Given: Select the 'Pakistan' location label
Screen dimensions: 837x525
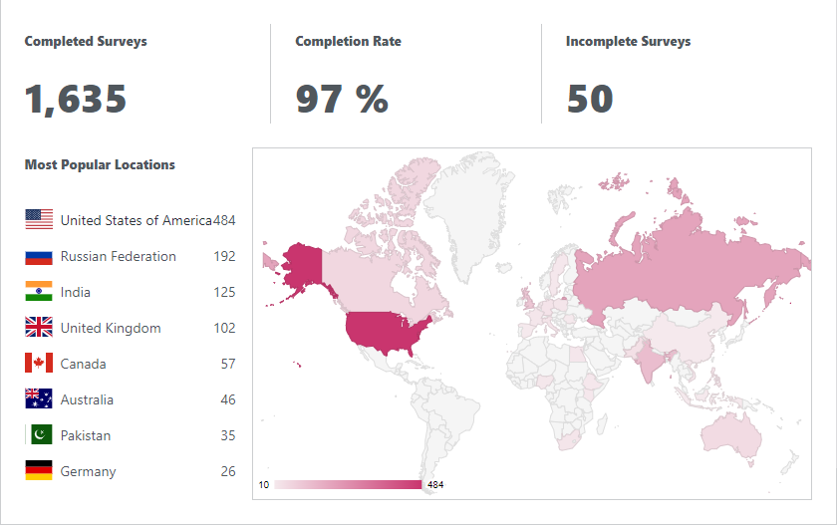Looking at the screenshot, I should (86, 435).
